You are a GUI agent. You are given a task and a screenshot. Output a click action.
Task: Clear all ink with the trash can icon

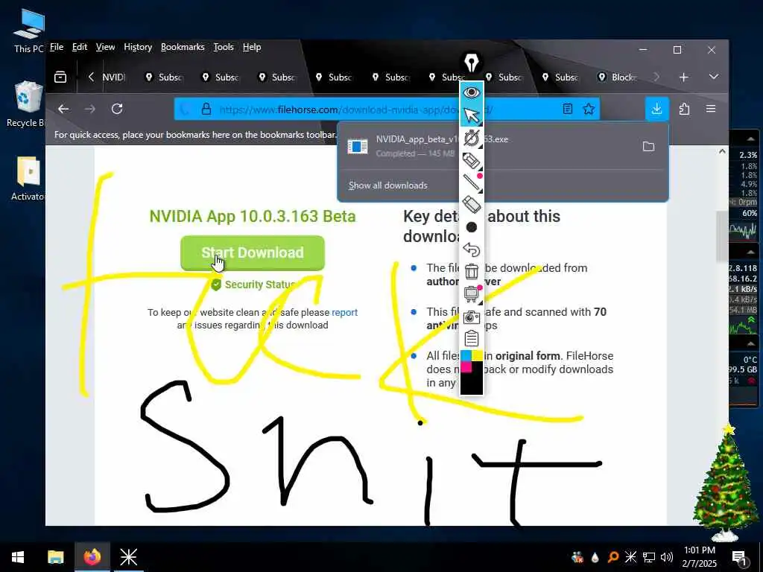click(471, 271)
